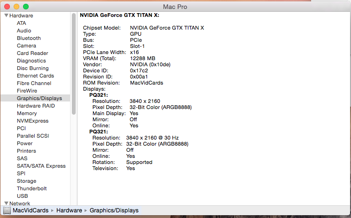Select ATA in the sidebar
Image resolution: width=351 pixels, height=218 pixels.
[x=22, y=23]
